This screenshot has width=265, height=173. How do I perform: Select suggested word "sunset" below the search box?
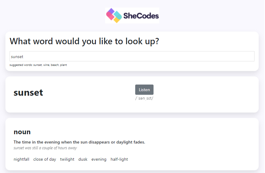coord(38,65)
